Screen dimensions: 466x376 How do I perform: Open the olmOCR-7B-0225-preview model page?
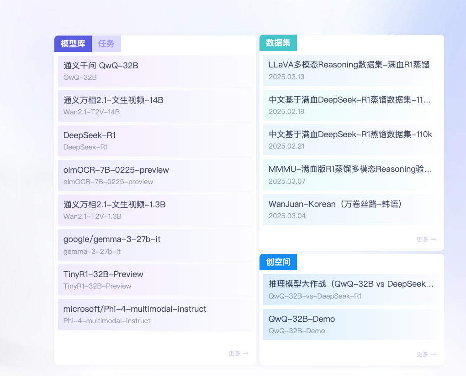point(155,175)
